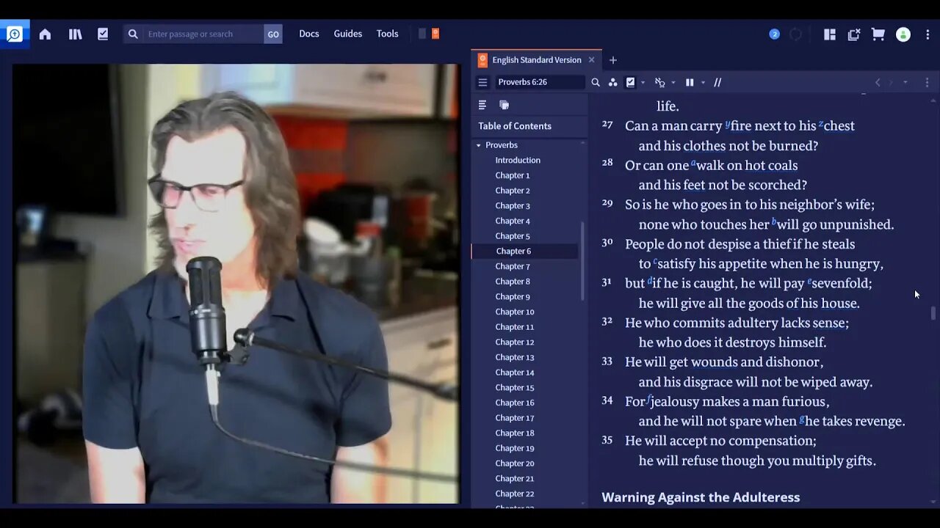The height and width of the screenshot is (528, 940).
Task: Open the Guides menu
Action: tap(348, 34)
